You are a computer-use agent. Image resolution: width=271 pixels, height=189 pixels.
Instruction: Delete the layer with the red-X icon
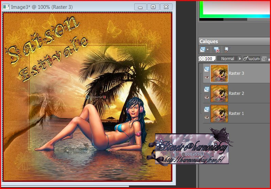(216, 50)
